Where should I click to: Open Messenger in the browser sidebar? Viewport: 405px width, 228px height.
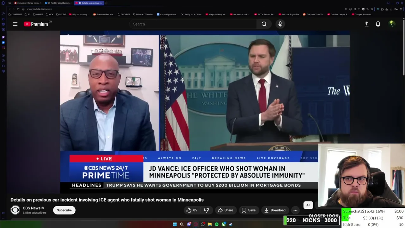click(3, 42)
